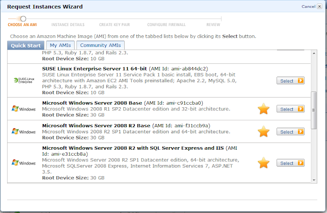Select the Windows Server 2008 R2 Base AMI

(291, 132)
